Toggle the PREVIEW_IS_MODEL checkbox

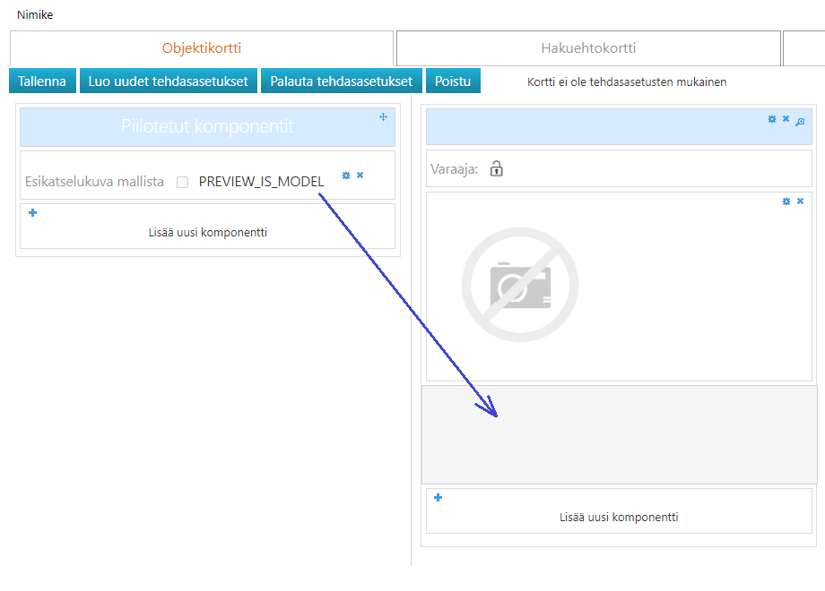click(183, 182)
